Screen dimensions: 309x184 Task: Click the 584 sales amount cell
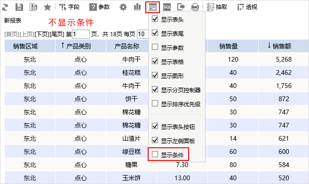tap(284, 165)
